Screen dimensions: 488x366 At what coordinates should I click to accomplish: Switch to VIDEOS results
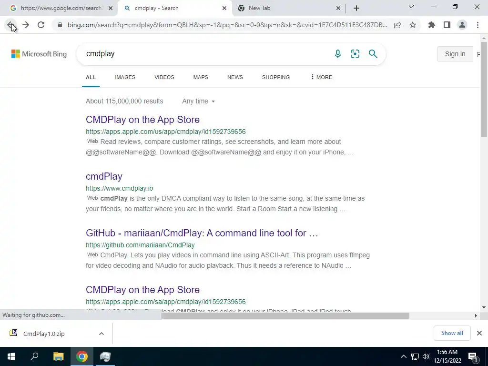[x=164, y=77]
